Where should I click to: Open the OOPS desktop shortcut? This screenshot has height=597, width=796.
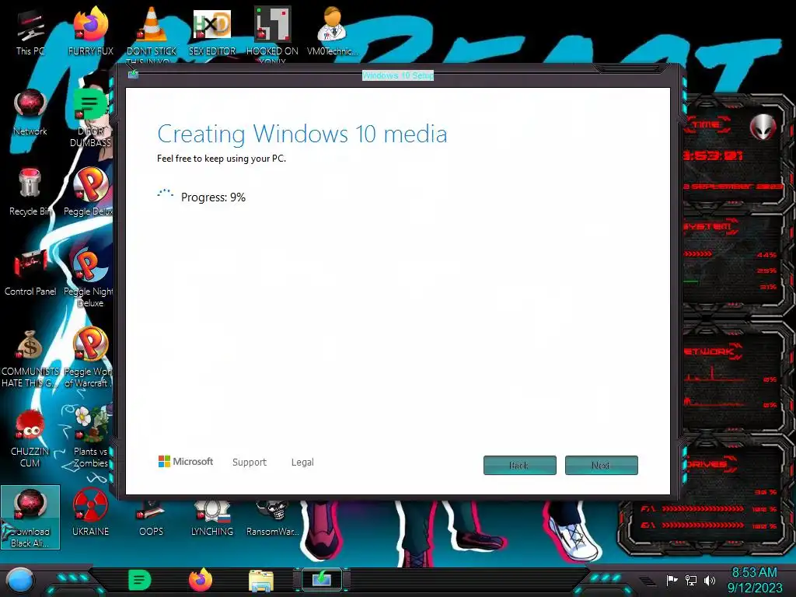click(x=152, y=518)
